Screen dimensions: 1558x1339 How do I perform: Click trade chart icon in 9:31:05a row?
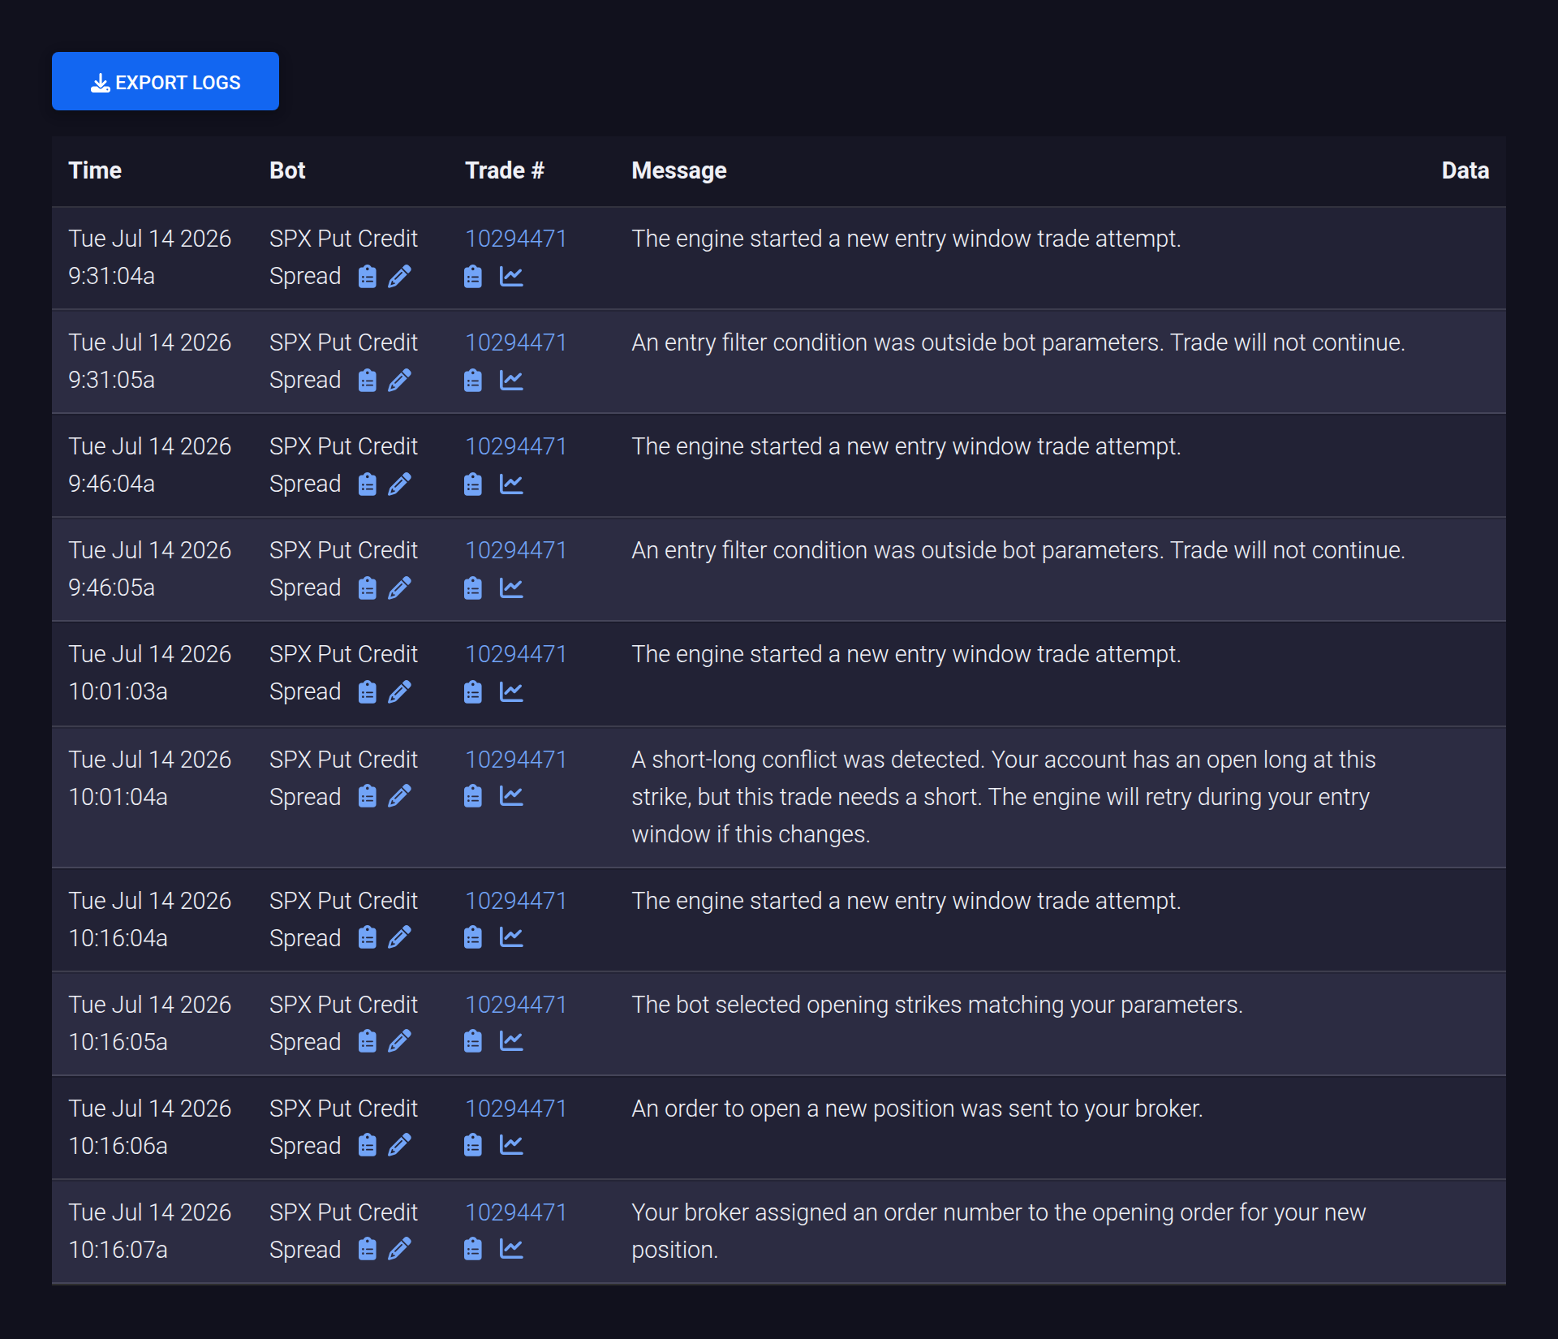[511, 381]
